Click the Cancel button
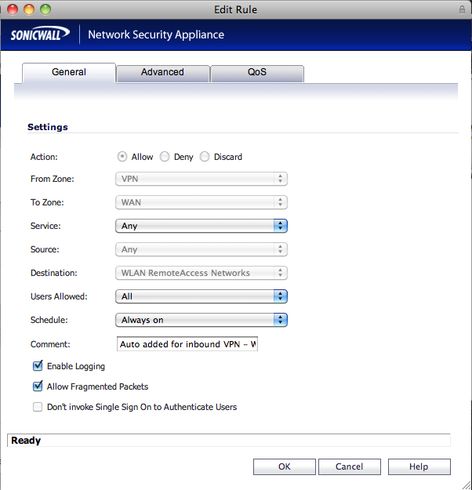This screenshot has height=490, width=472. click(350, 467)
